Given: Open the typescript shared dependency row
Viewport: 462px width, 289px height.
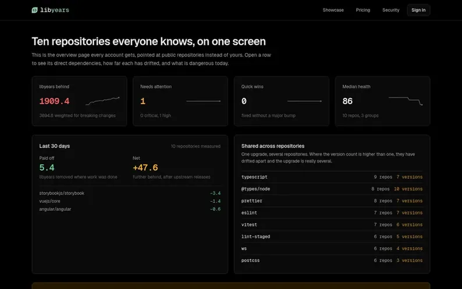Looking at the screenshot, I should point(332,177).
